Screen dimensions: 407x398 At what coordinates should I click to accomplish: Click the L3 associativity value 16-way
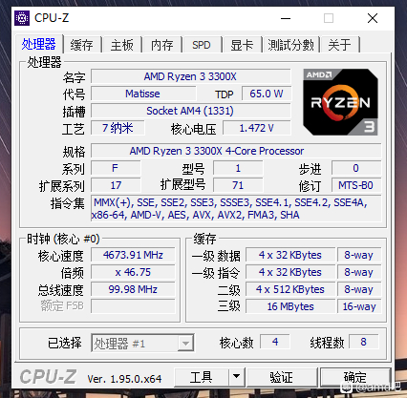[x=359, y=306]
